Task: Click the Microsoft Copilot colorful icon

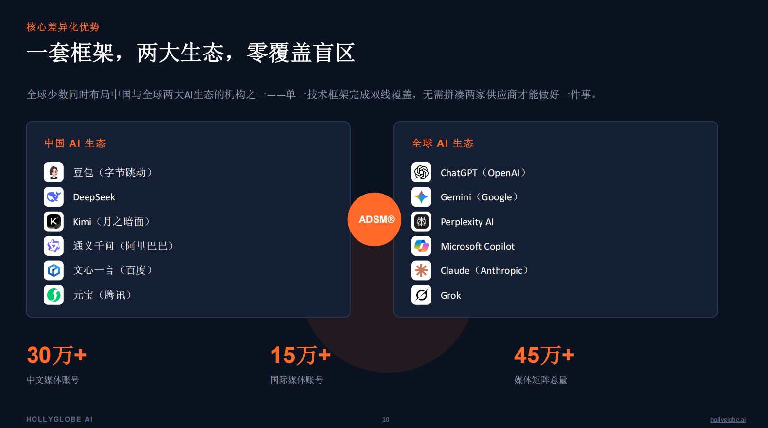Action: (x=421, y=246)
